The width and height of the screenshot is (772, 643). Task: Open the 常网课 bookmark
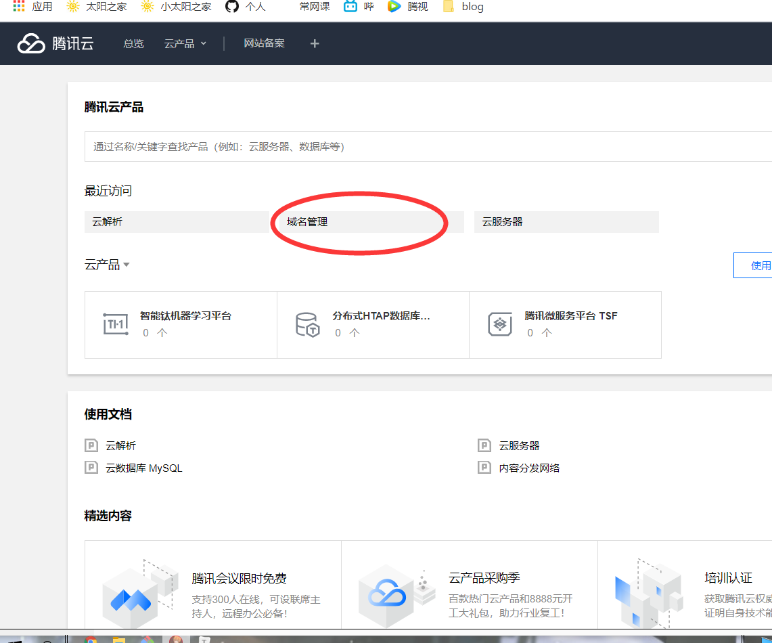pos(315,6)
